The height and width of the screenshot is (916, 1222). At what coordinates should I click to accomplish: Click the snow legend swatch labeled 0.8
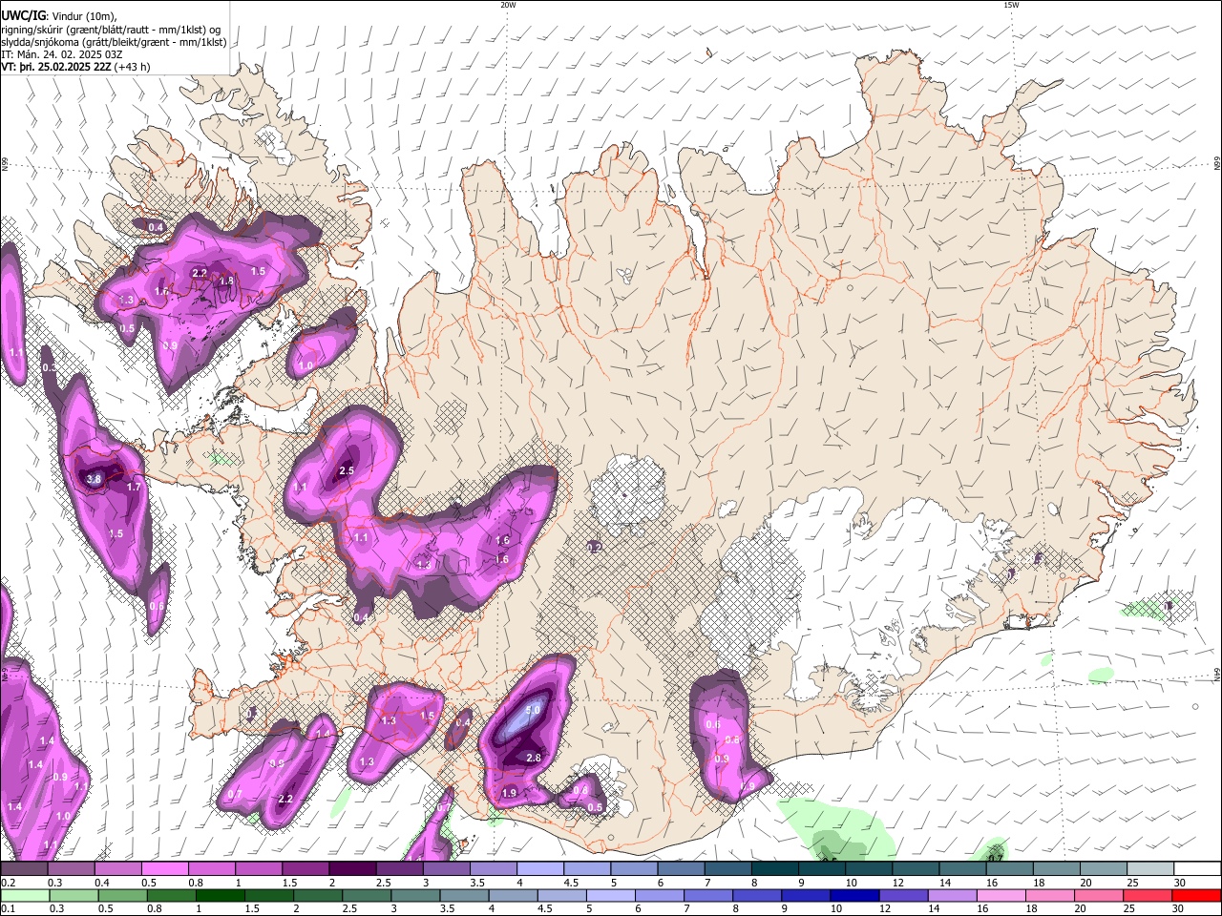[211, 869]
